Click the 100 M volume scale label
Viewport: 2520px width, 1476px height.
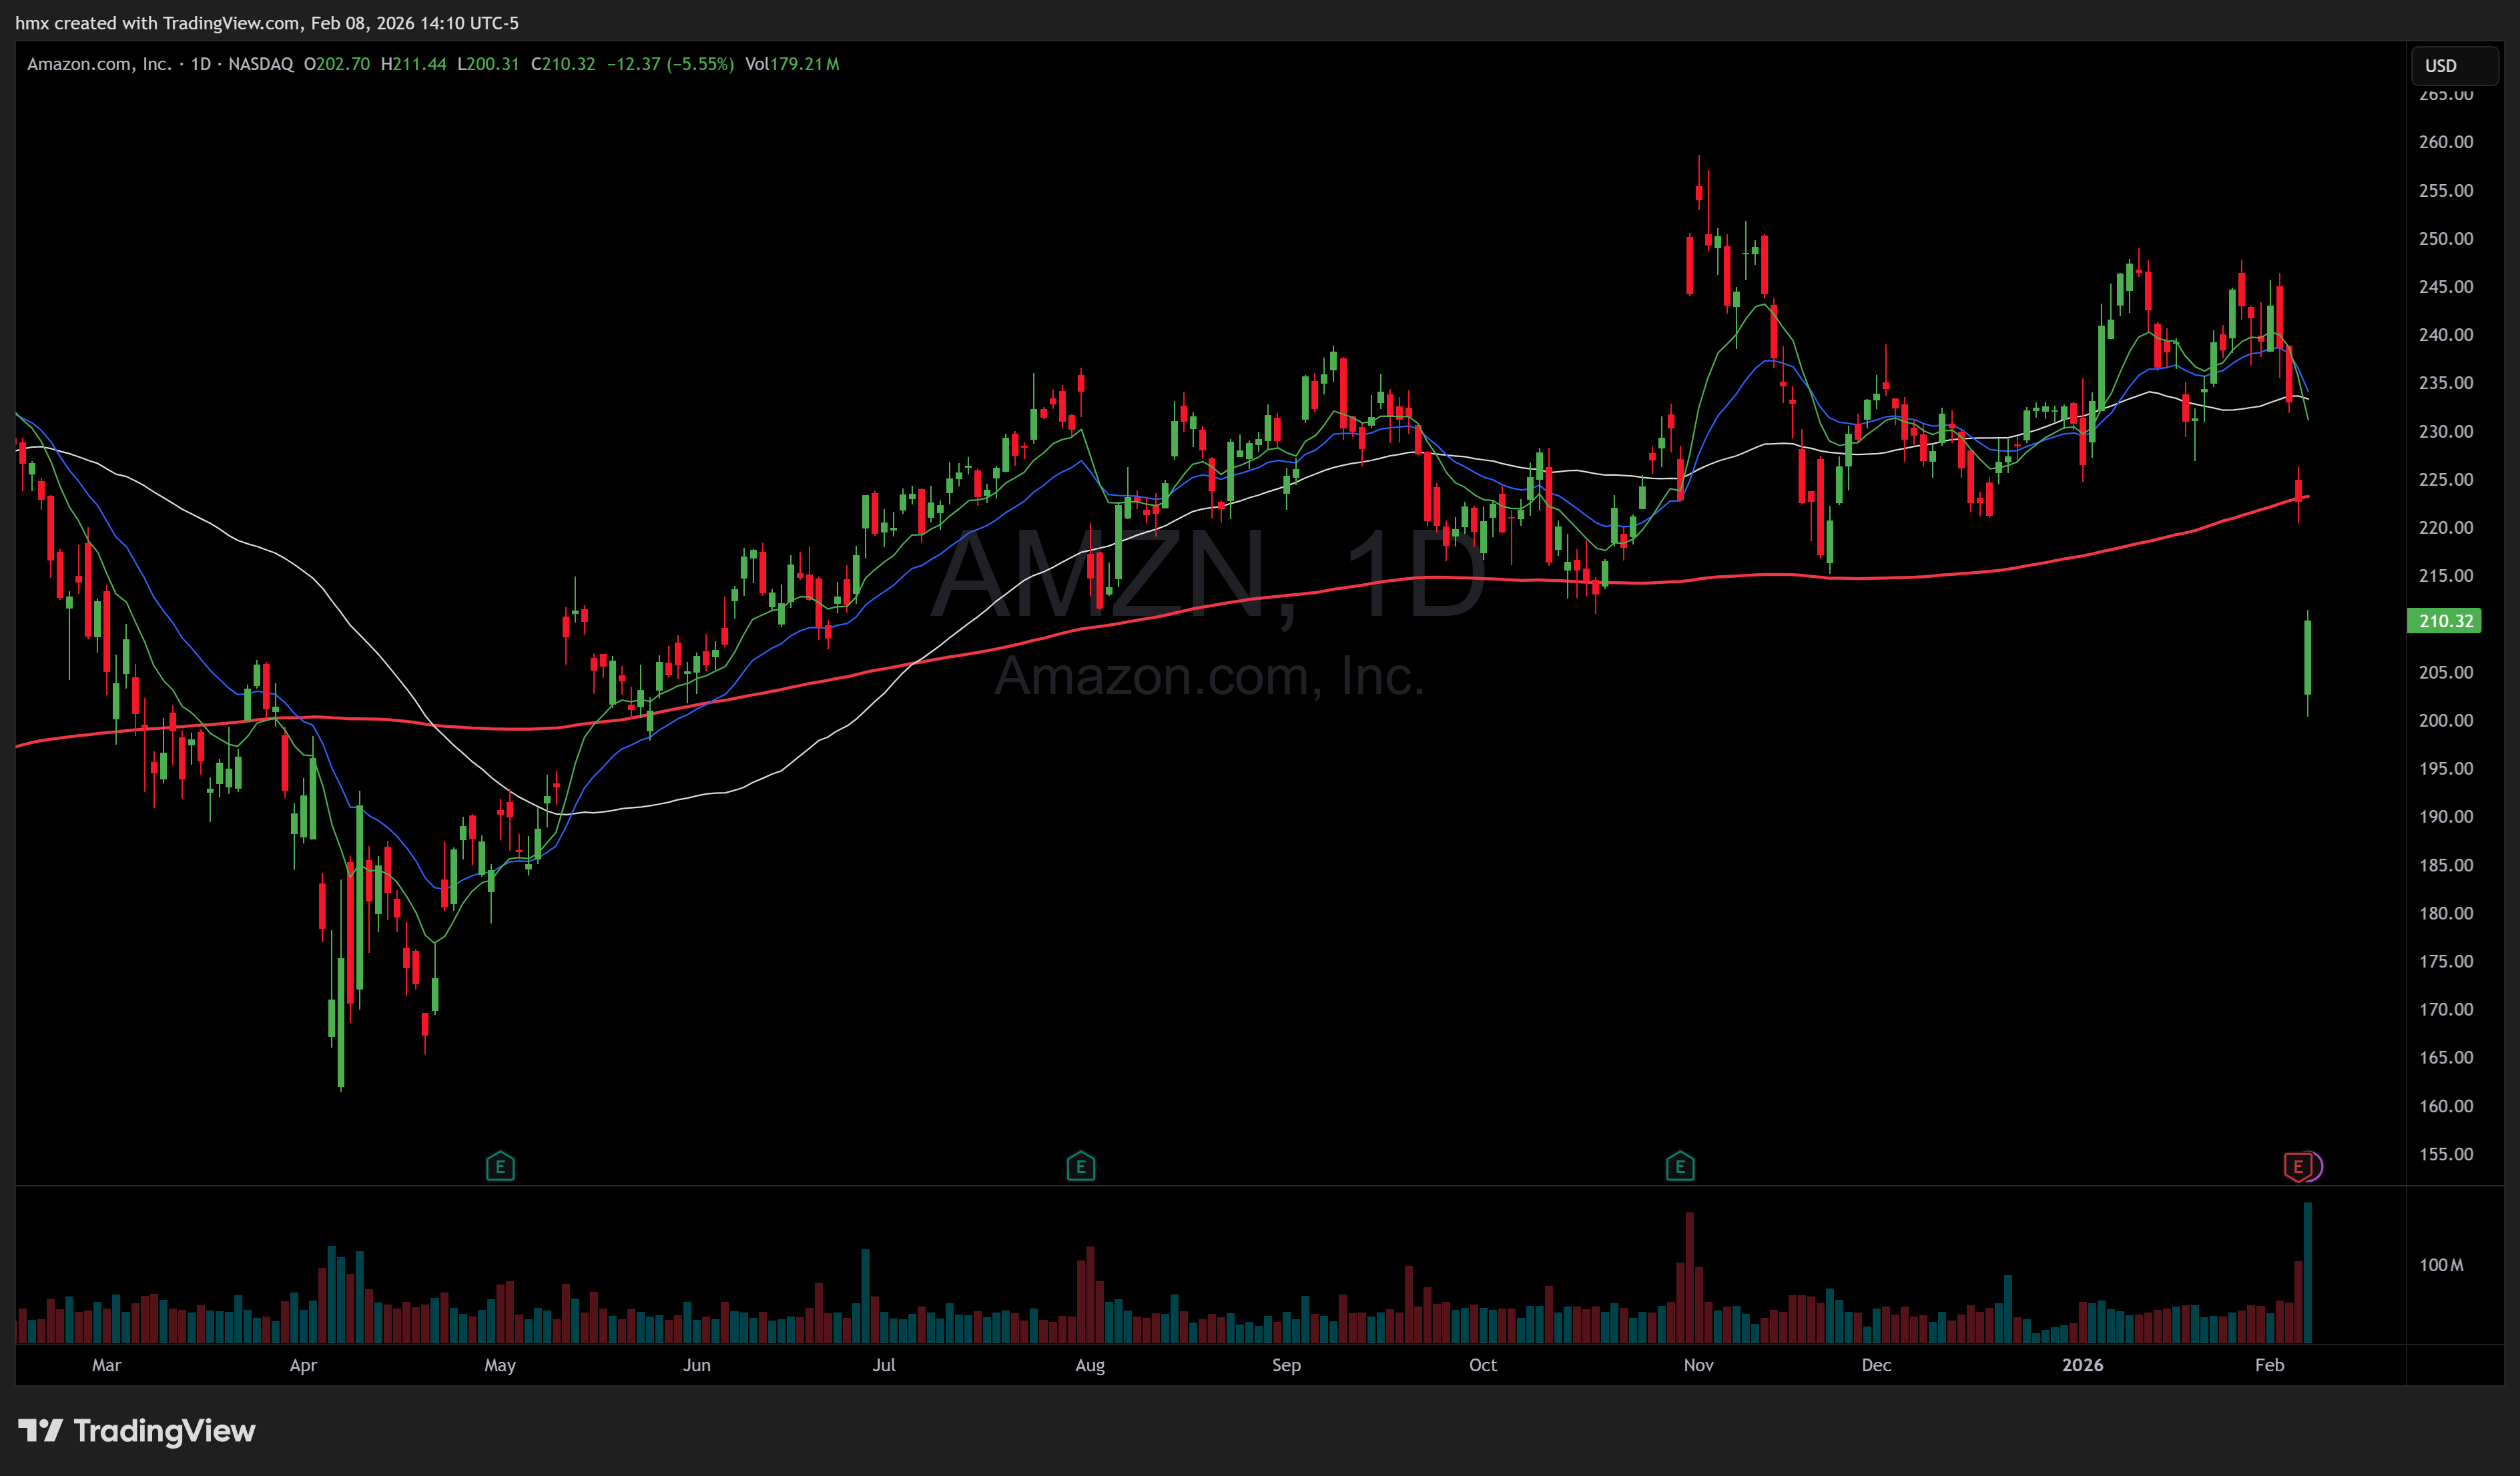[2441, 1265]
